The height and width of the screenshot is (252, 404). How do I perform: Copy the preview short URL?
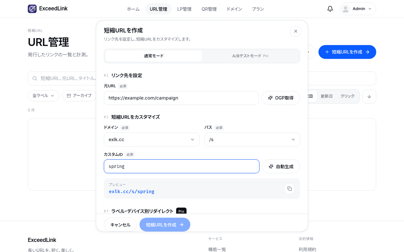point(289,189)
